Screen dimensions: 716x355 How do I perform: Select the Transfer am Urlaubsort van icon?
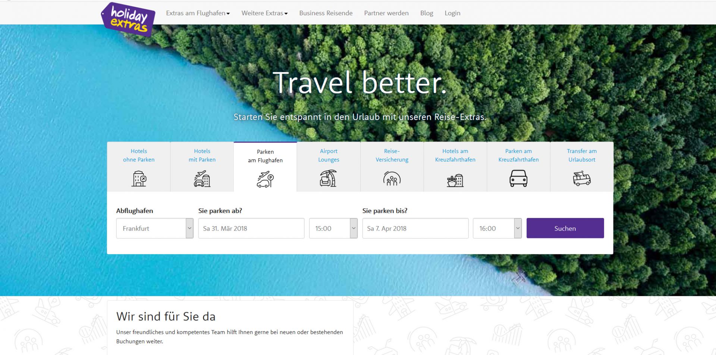click(x=582, y=178)
